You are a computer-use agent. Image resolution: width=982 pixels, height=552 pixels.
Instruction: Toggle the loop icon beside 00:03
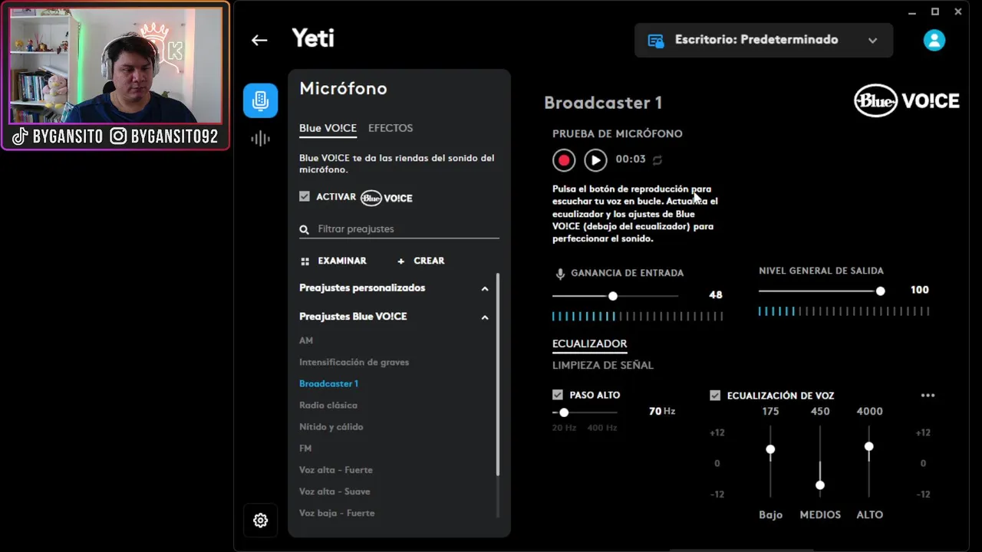(657, 160)
